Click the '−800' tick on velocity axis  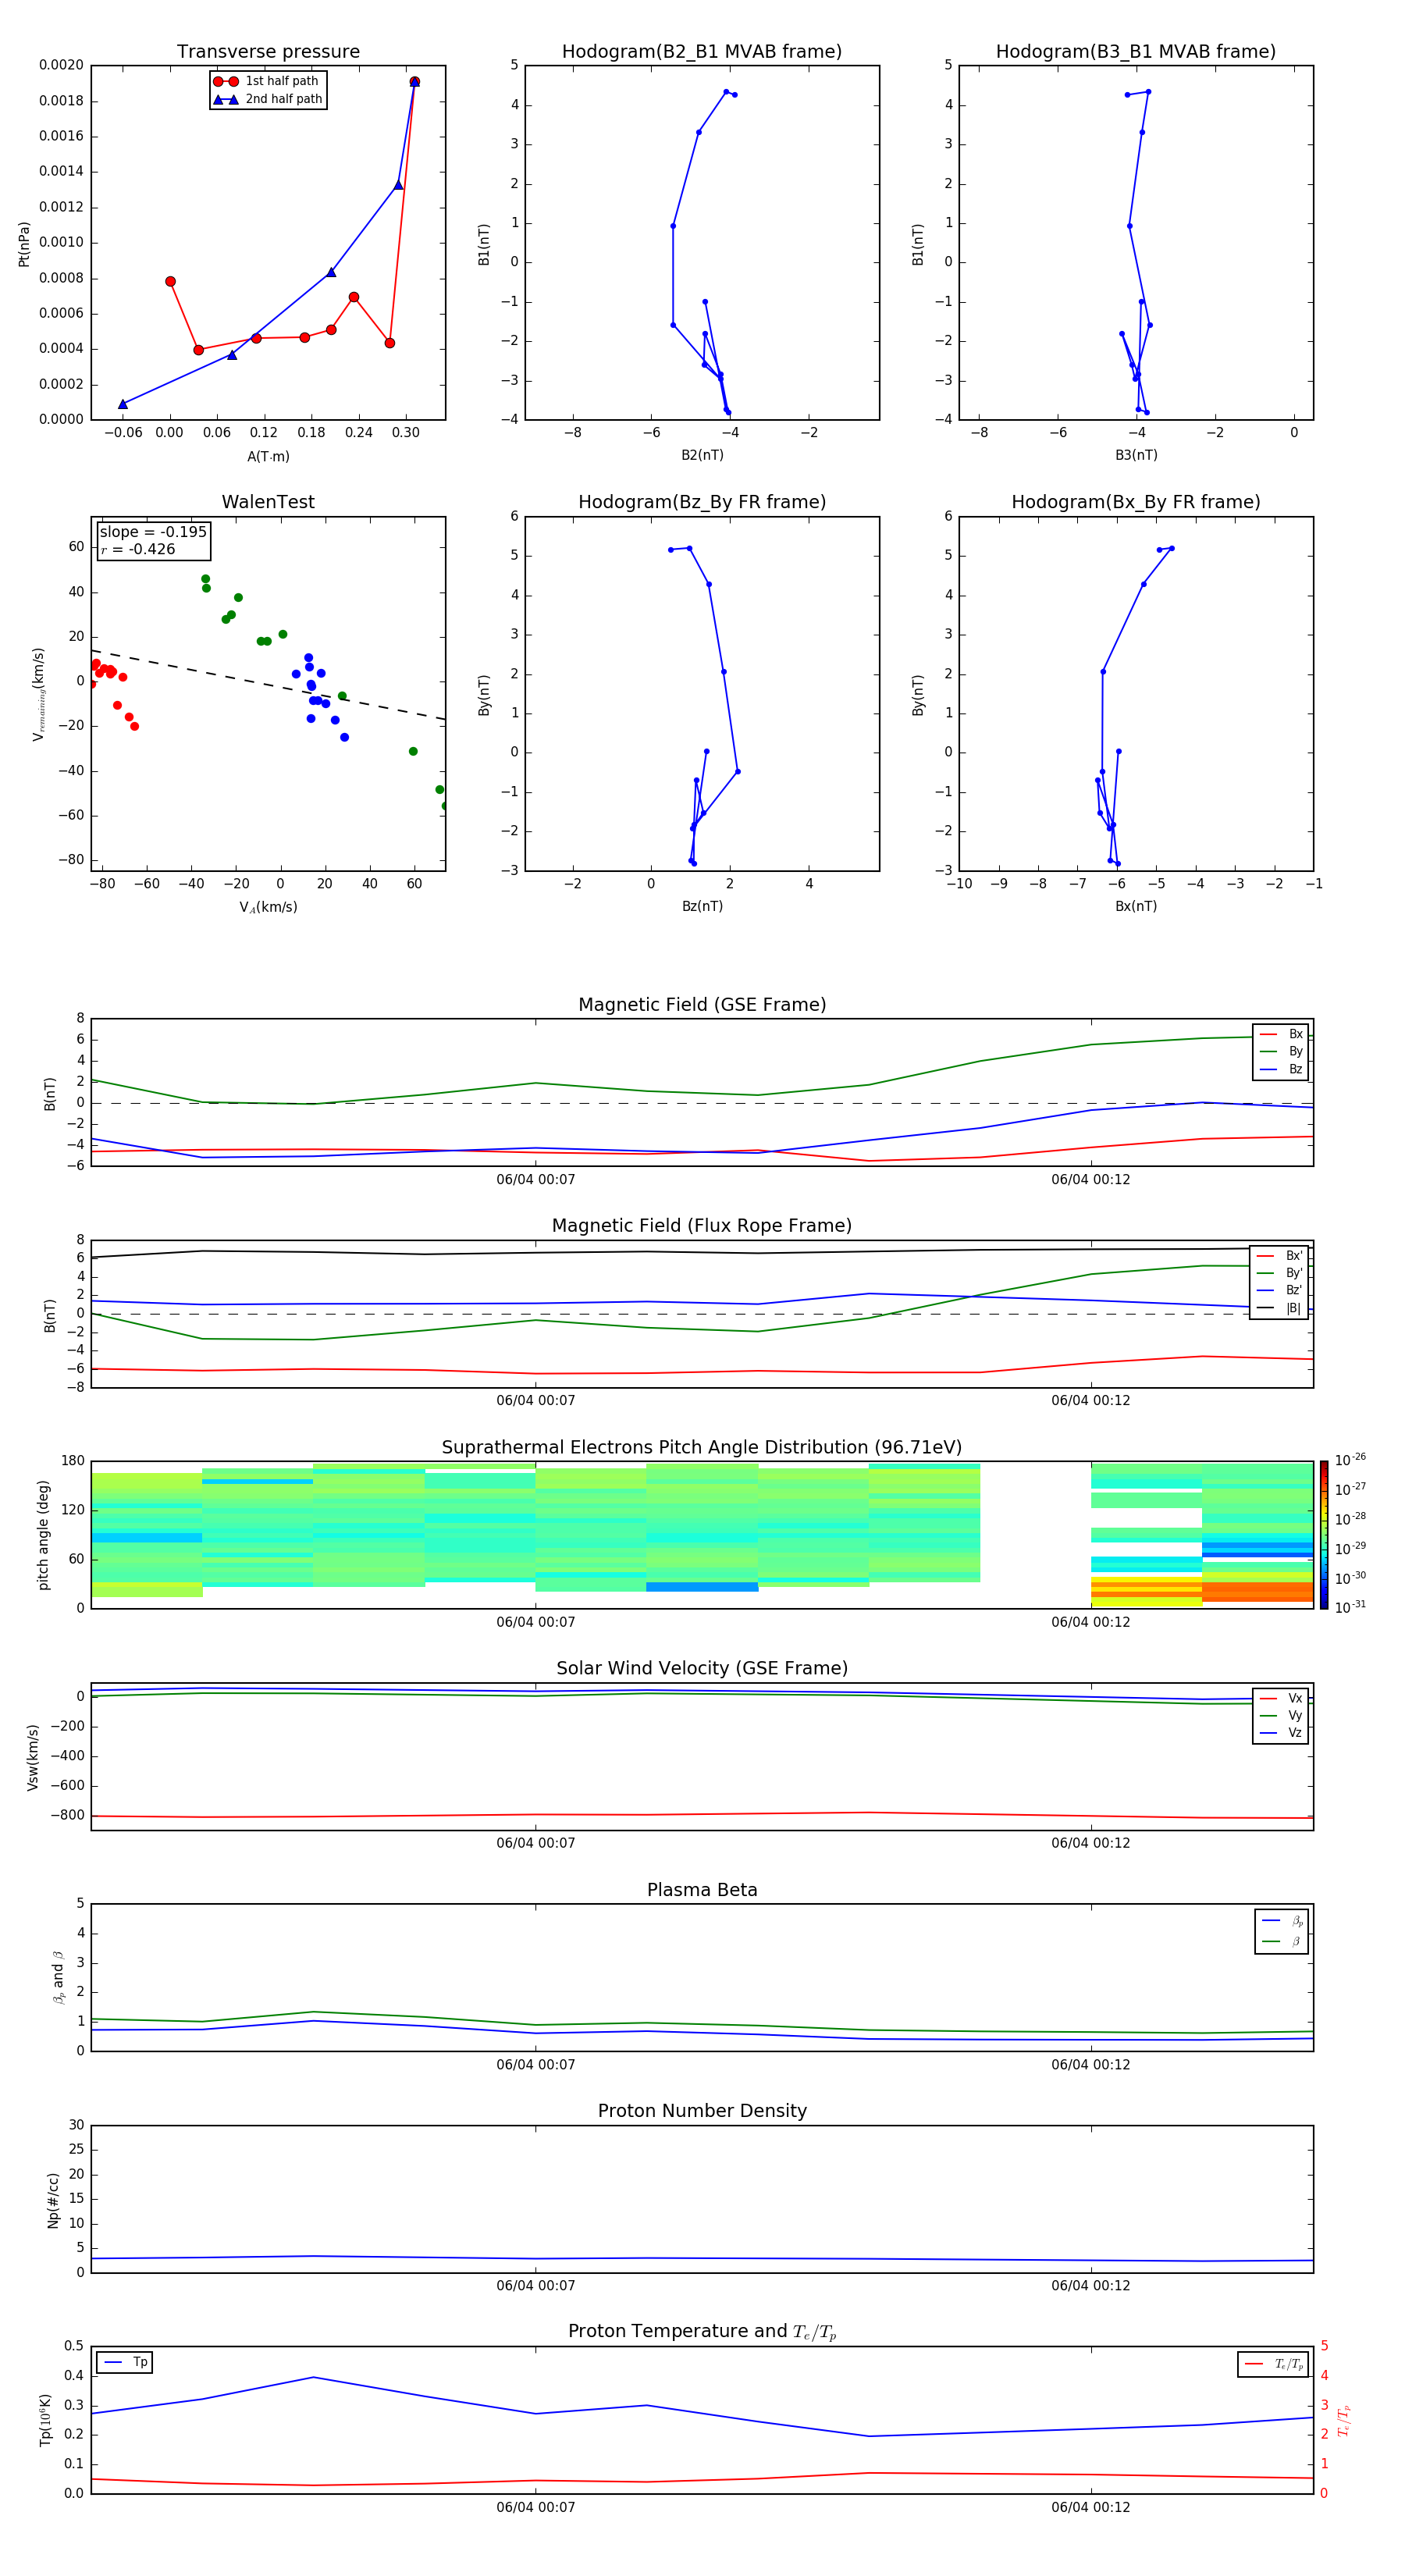click(66, 1815)
